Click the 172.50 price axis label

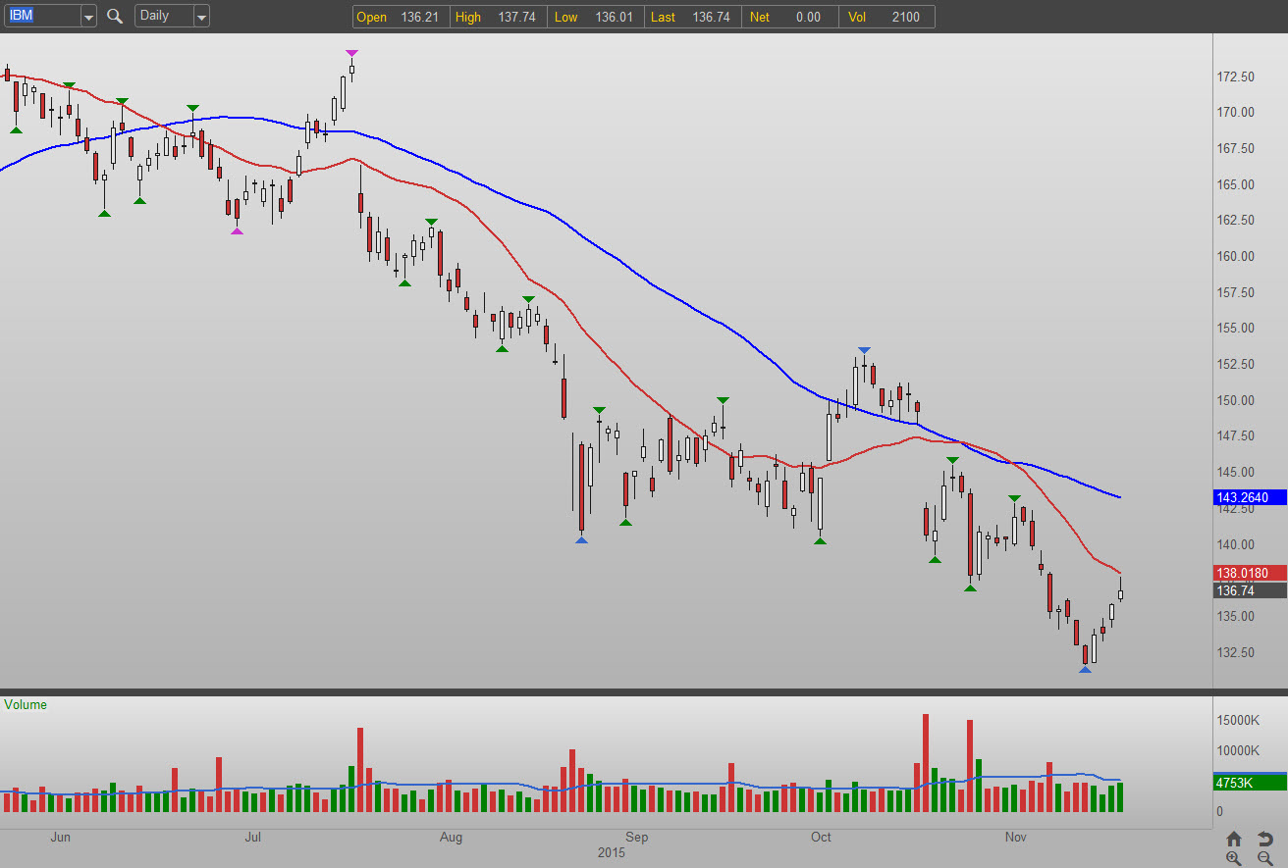(1236, 77)
